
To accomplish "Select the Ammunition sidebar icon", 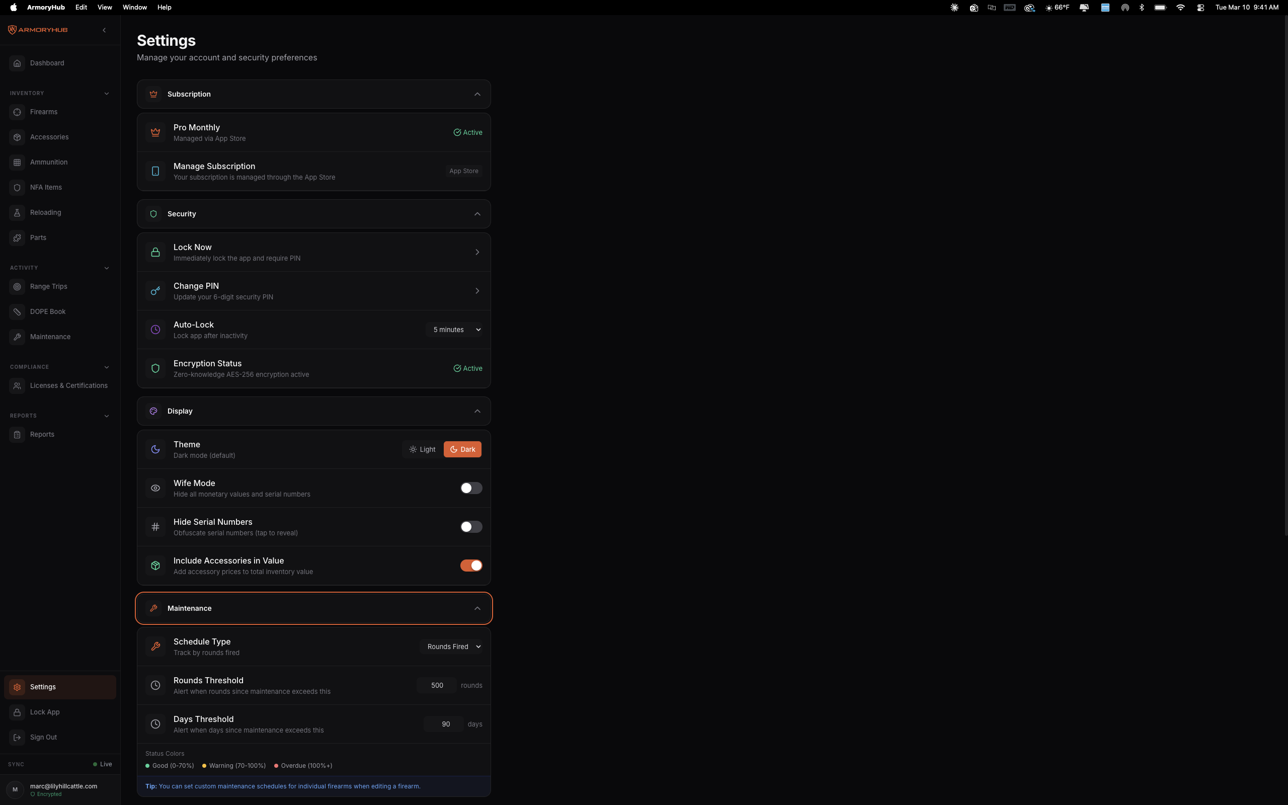I will [17, 162].
